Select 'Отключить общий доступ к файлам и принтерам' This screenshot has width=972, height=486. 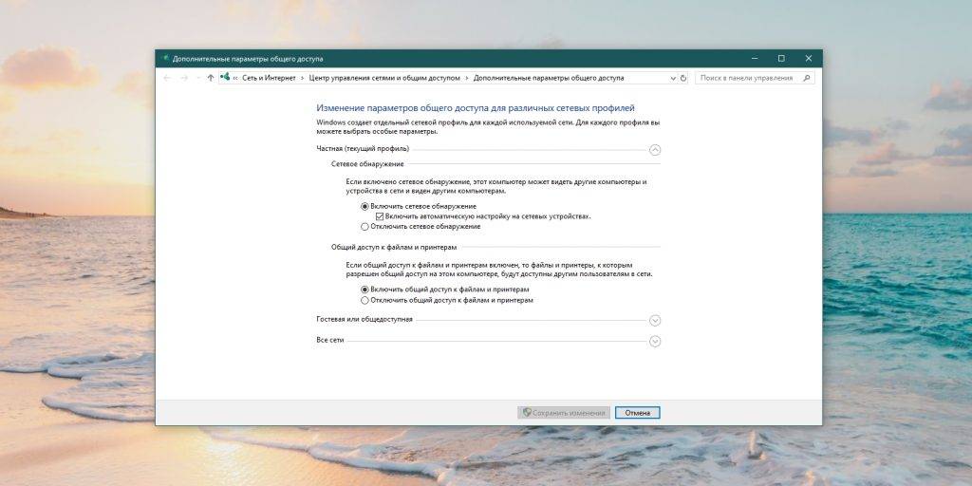[364, 300]
